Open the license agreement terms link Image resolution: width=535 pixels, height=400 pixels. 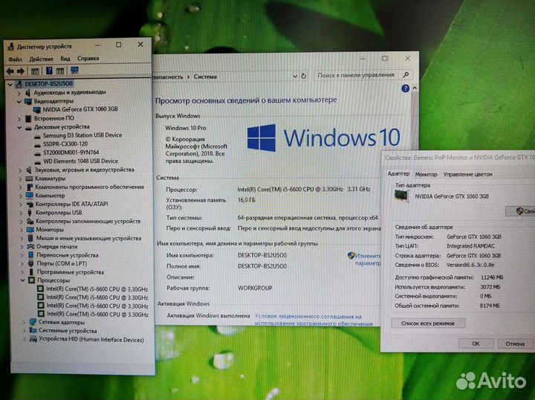(x=308, y=319)
